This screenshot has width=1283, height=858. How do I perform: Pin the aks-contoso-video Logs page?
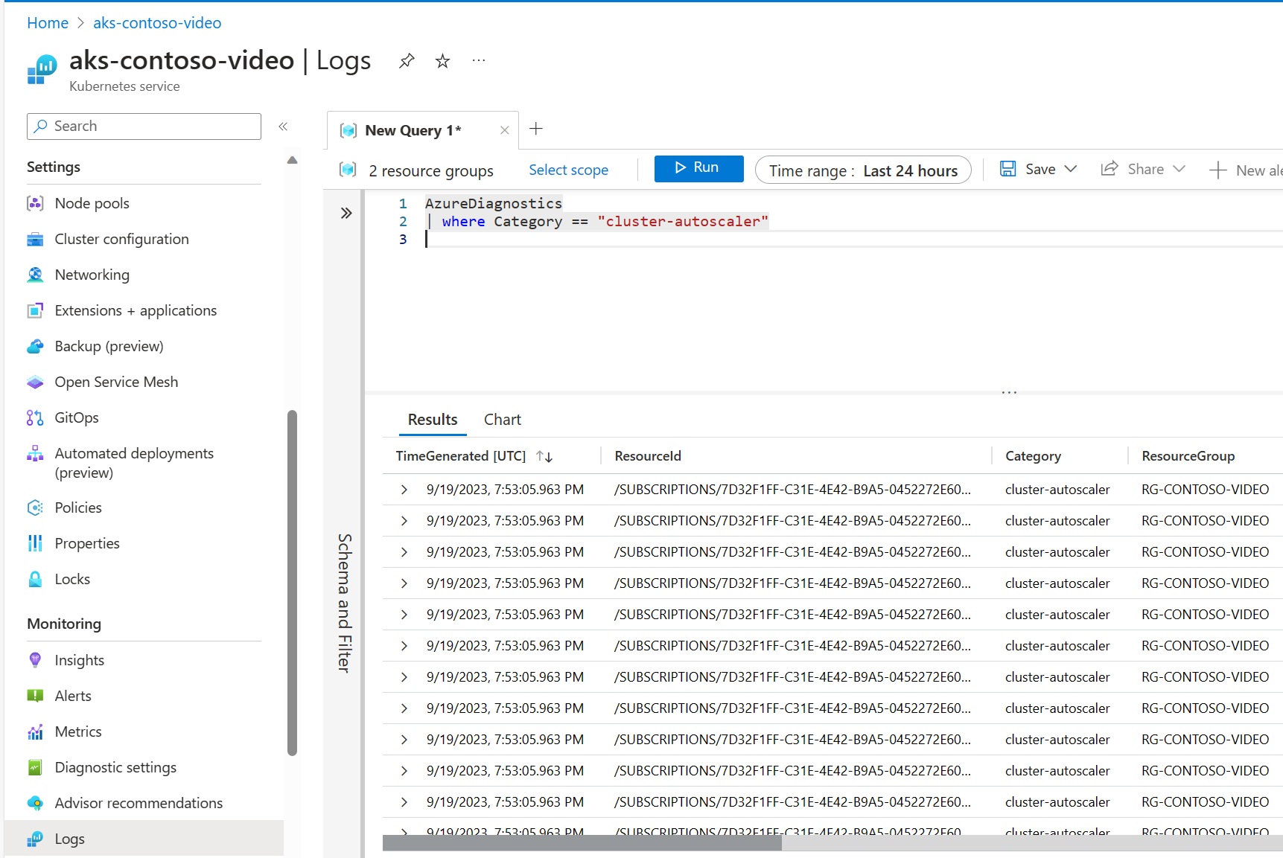coord(407,61)
